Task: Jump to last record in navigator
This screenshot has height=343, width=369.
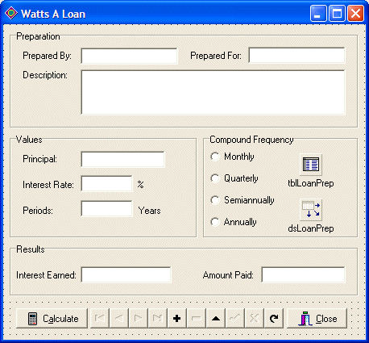Action: coord(158,319)
